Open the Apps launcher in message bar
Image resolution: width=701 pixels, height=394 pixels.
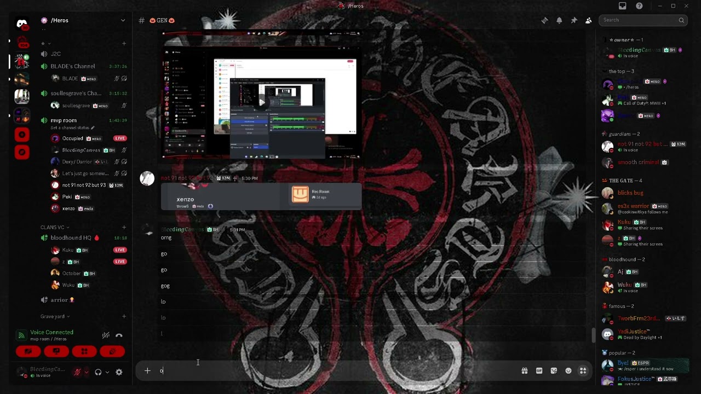click(x=583, y=371)
